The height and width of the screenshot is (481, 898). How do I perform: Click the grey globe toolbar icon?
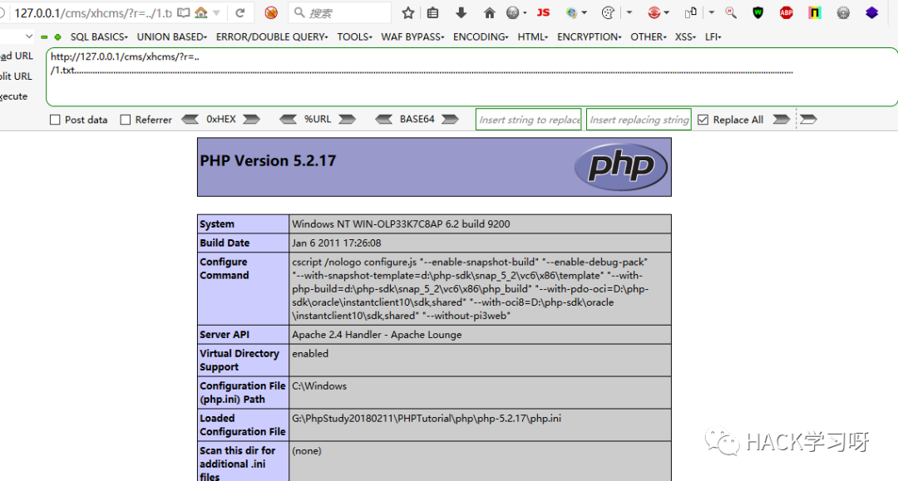(512, 12)
